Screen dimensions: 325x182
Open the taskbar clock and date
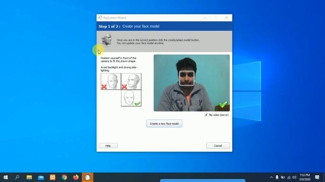[305, 177]
